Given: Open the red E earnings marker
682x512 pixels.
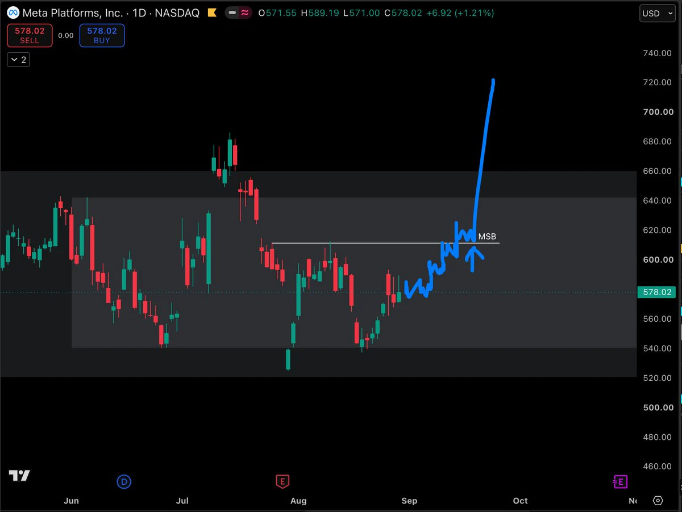Looking at the screenshot, I should coord(281,482).
